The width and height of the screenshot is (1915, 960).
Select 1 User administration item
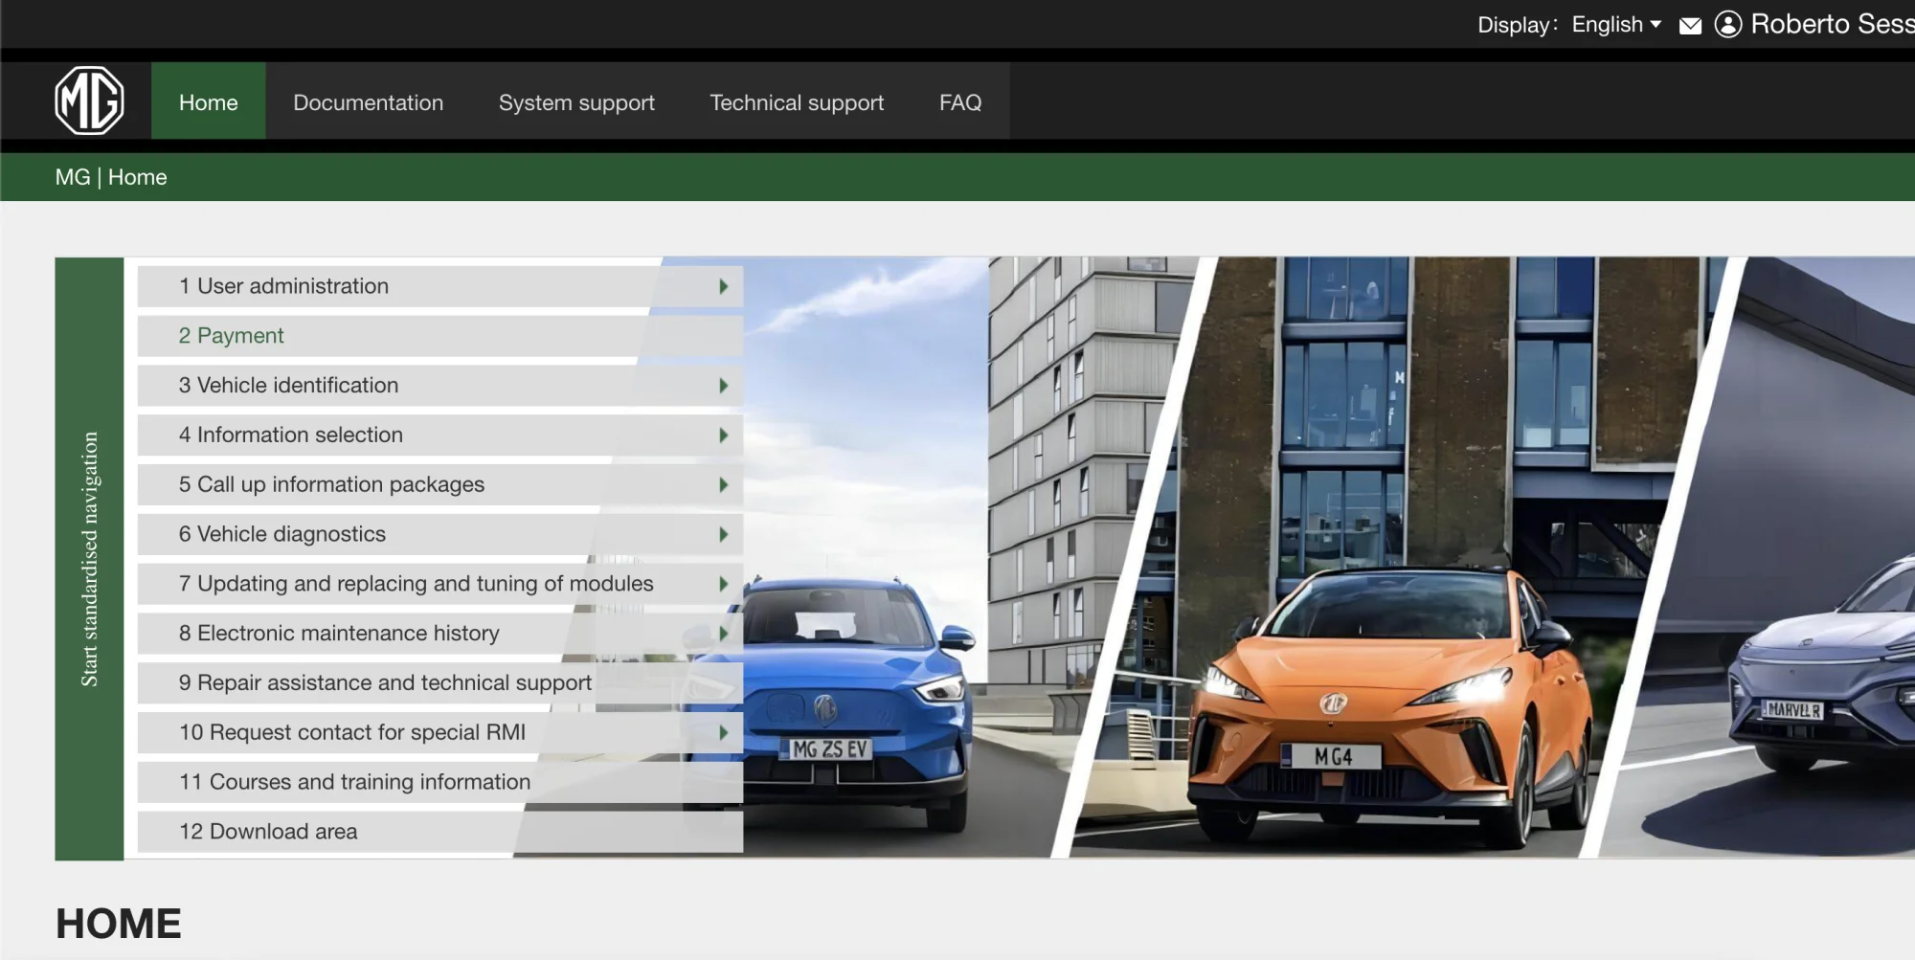(440, 286)
